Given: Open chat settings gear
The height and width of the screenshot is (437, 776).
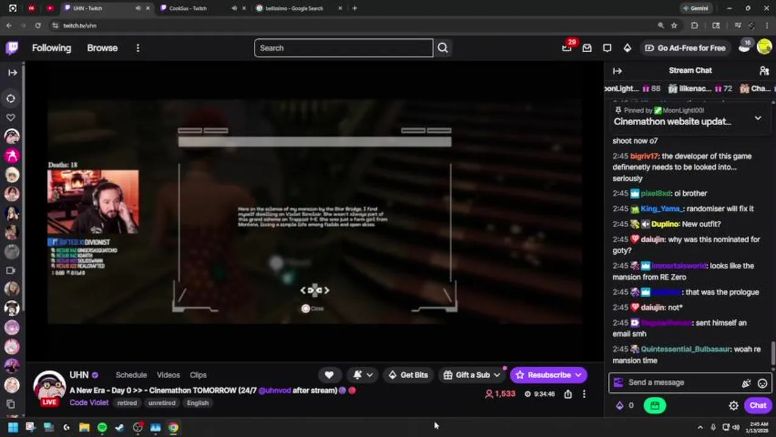Looking at the screenshot, I should pyautogui.click(x=733, y=405).
